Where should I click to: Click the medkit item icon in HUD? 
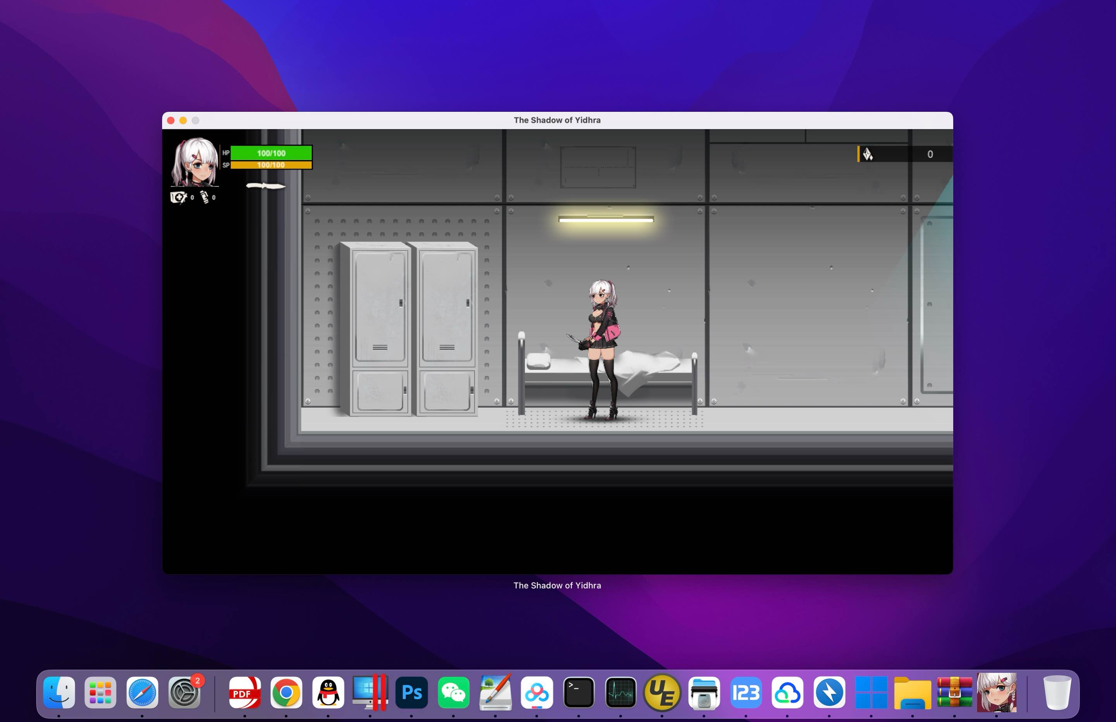pos(178,197)
